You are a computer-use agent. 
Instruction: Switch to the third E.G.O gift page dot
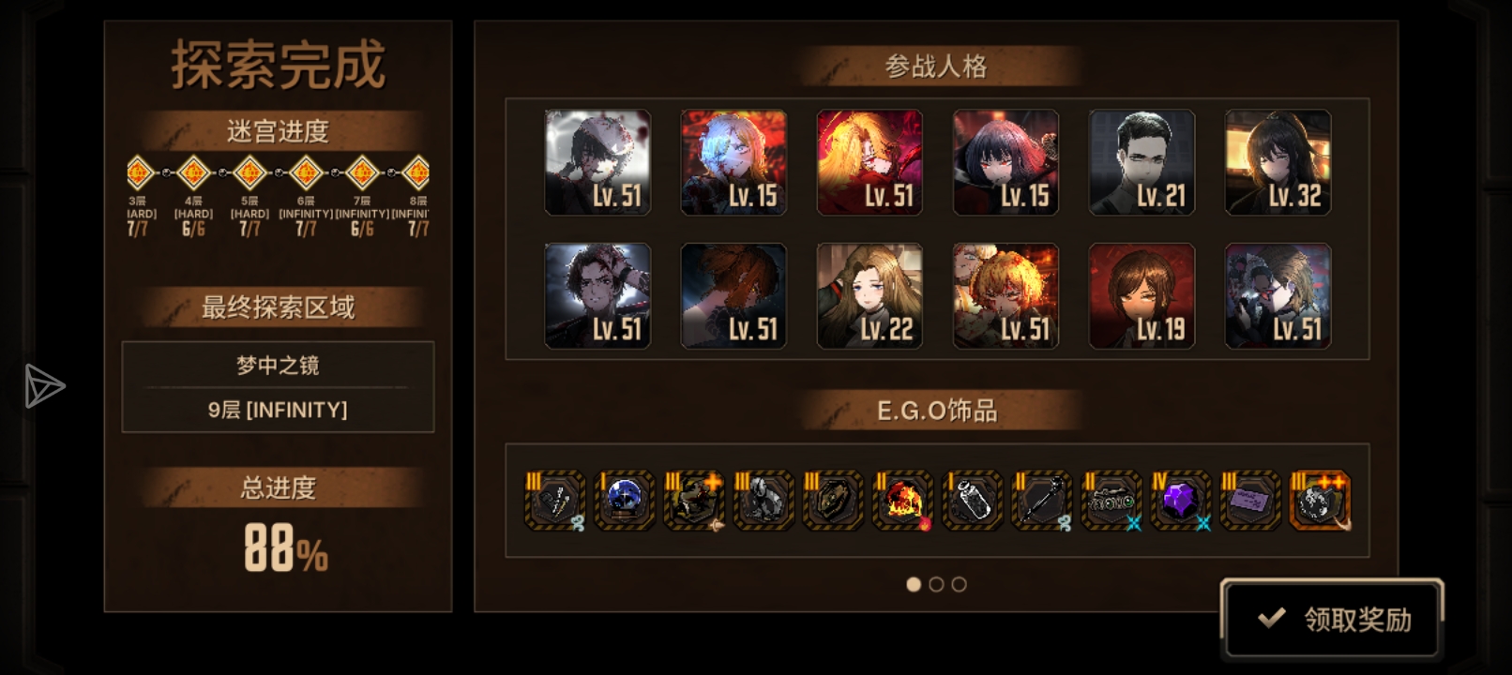[x=959, y=584]
